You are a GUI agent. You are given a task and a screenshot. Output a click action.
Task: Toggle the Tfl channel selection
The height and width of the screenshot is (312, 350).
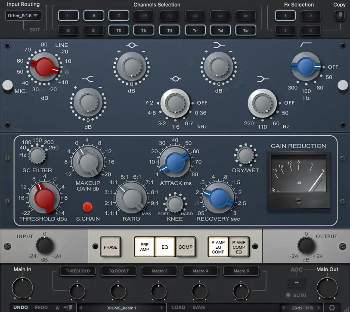point(119,31)
